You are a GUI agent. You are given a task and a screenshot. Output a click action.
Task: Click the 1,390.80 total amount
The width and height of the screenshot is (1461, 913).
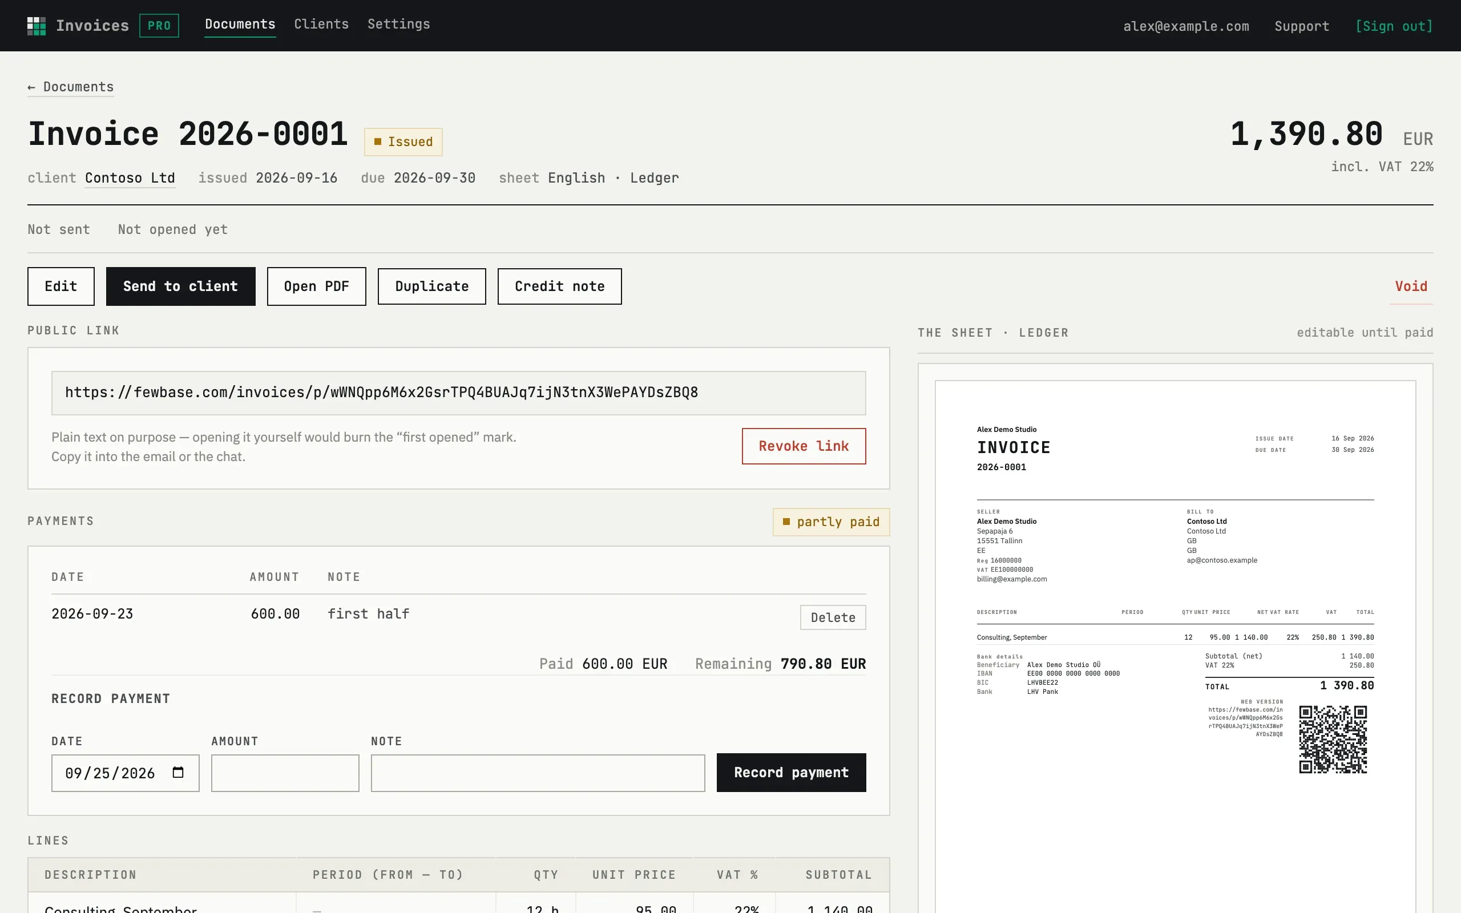coord(1306,134)
